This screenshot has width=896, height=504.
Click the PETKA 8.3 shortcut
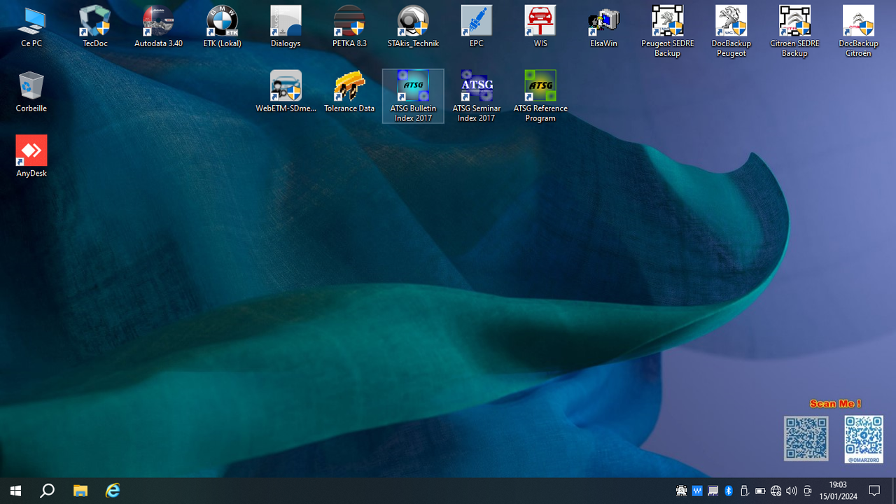click(x=349, y=27)
